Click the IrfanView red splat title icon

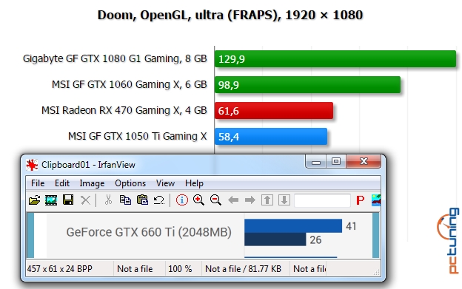[x=32, y=165]
